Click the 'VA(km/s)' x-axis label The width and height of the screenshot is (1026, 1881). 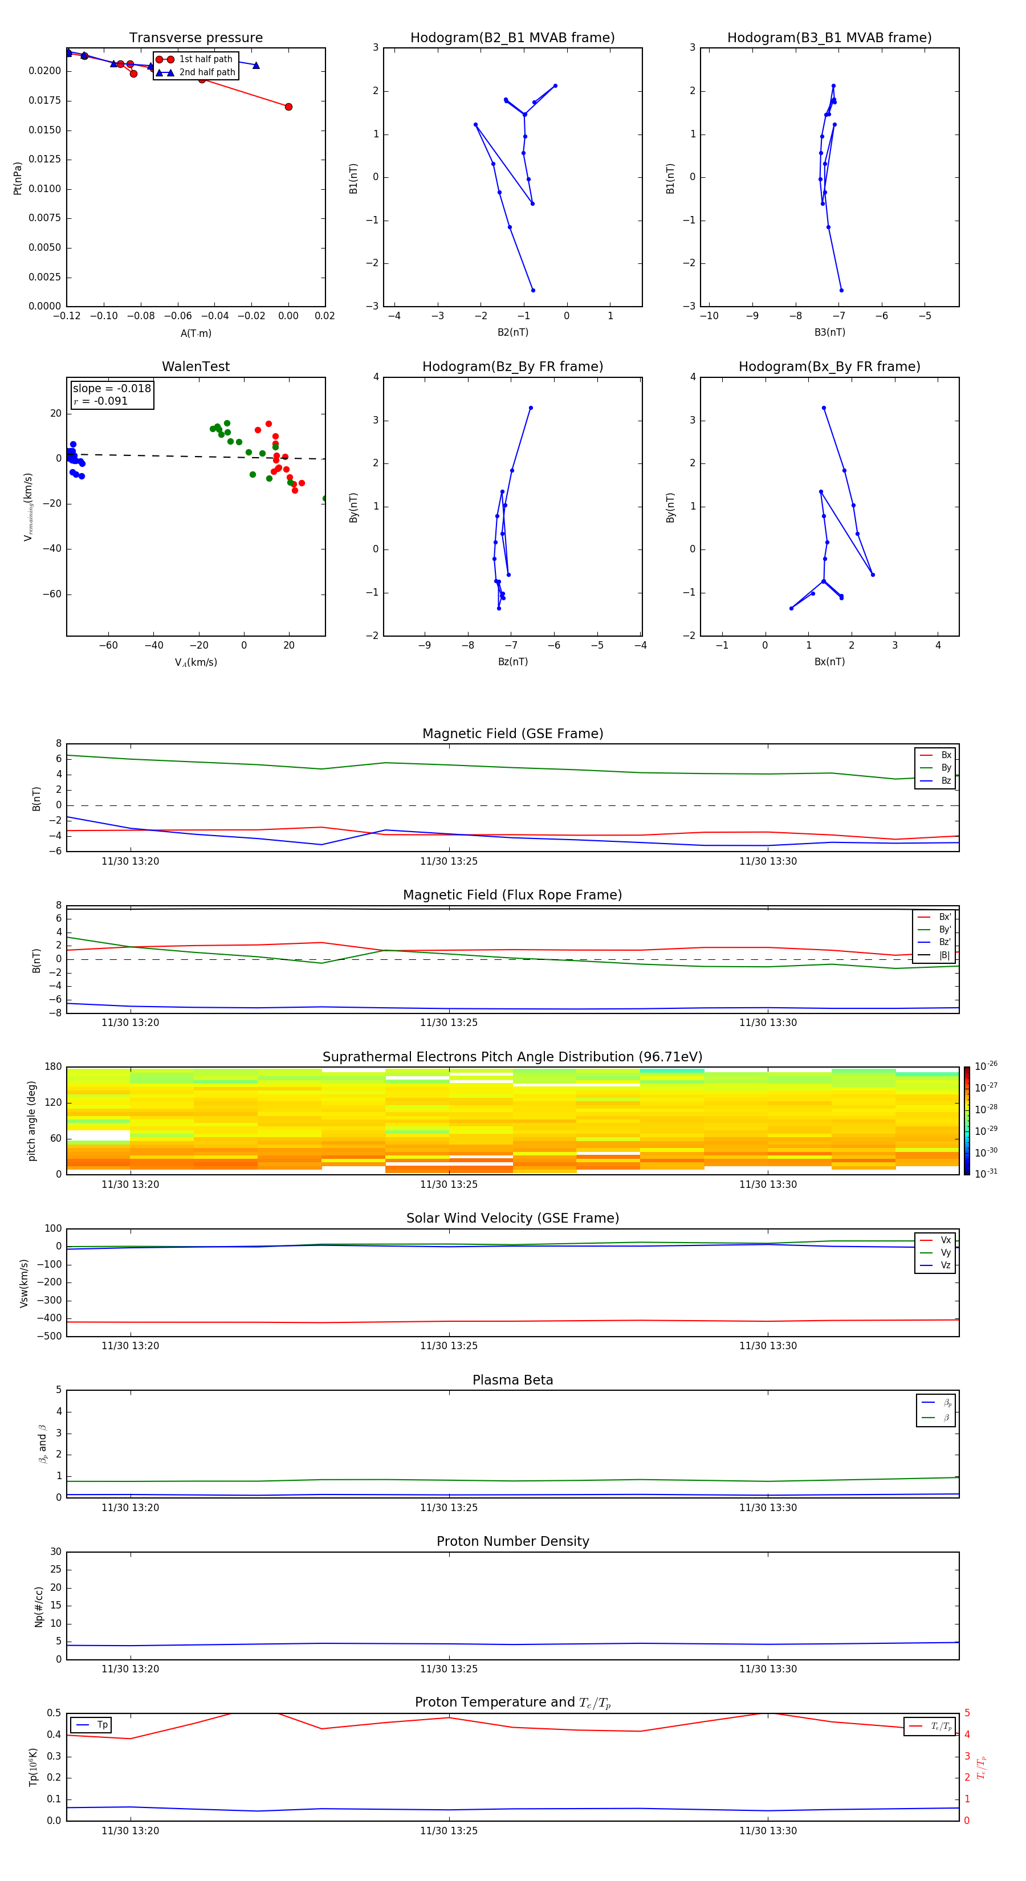[196, 662]
